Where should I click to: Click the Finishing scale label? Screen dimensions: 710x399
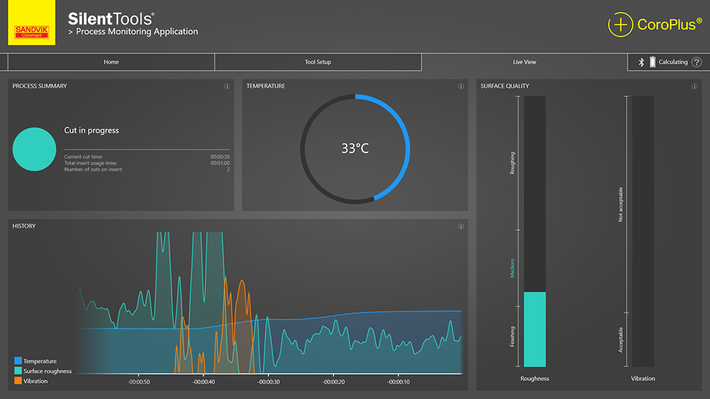(512, 337)
